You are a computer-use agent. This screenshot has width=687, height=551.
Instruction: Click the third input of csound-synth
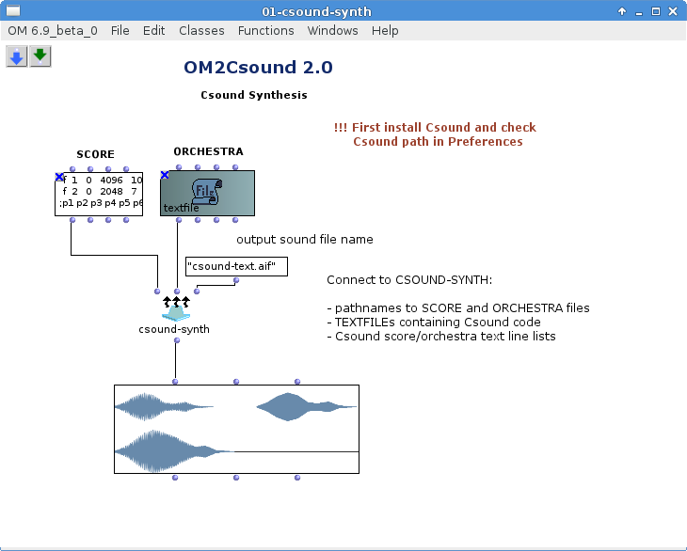click(197, 291)
